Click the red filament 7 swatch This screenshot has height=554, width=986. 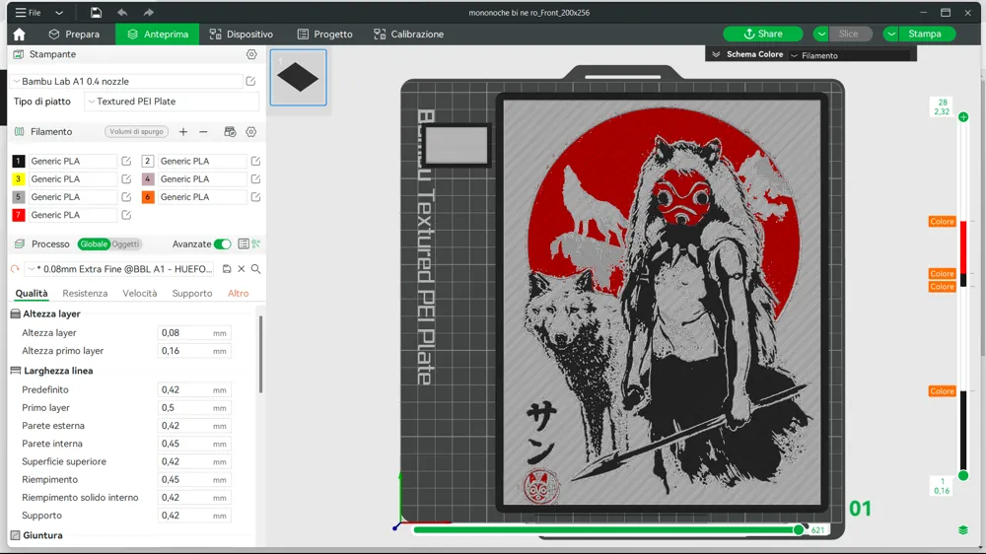(18, 215)
